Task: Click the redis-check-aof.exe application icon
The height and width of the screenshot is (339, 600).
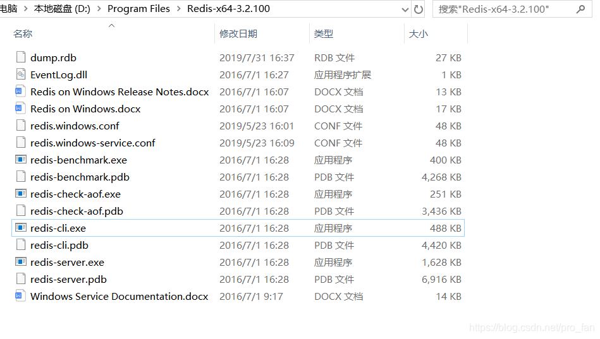Action: (x=21, y=193)
